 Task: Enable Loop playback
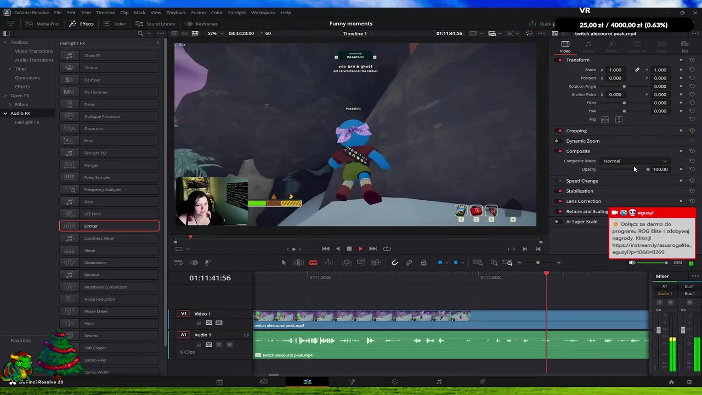[387, 249]
